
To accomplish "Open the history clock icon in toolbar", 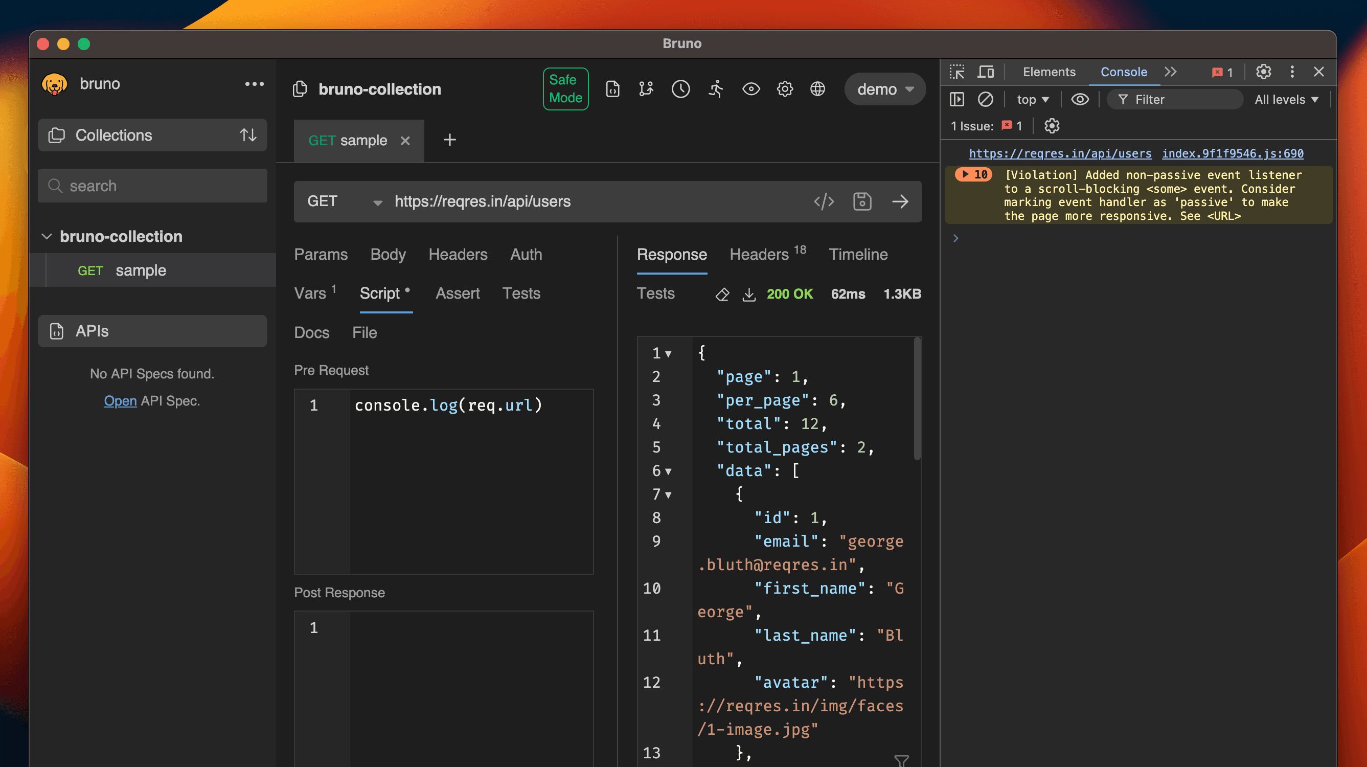I will [680, 88].
